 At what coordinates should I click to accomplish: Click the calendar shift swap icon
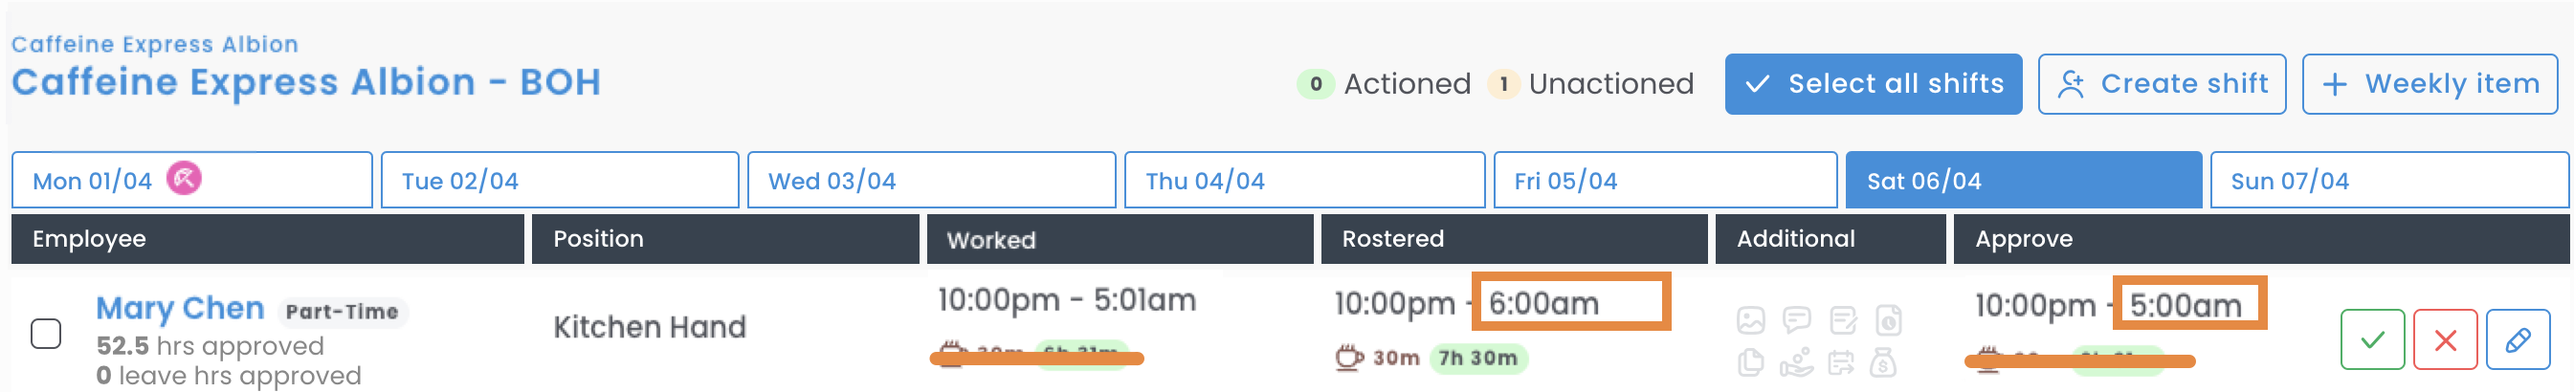1841,363
